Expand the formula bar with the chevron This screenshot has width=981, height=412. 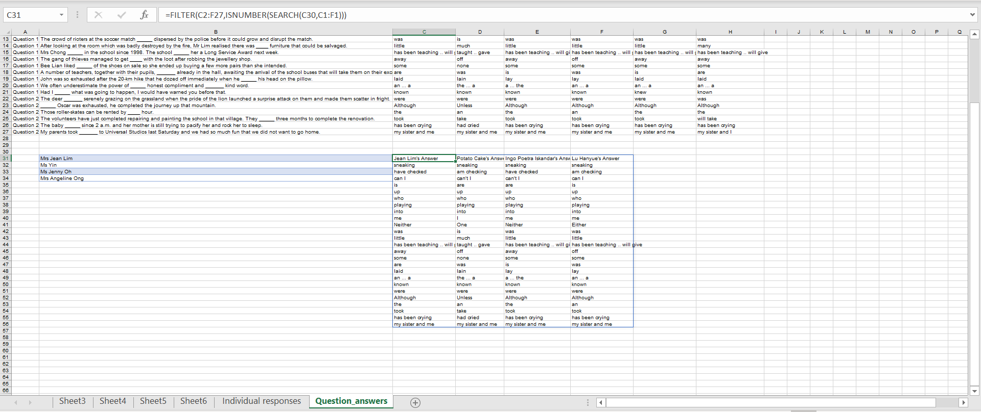point(972,15)
